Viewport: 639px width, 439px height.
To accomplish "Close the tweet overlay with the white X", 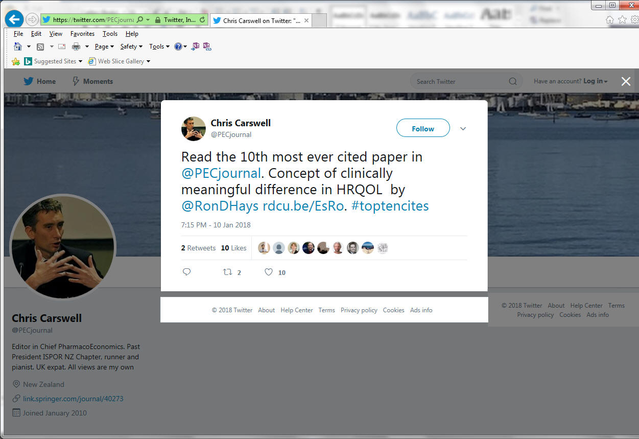I will 626,81.
